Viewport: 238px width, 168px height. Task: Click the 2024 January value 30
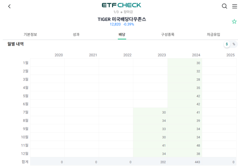click(x=198, y=63)
